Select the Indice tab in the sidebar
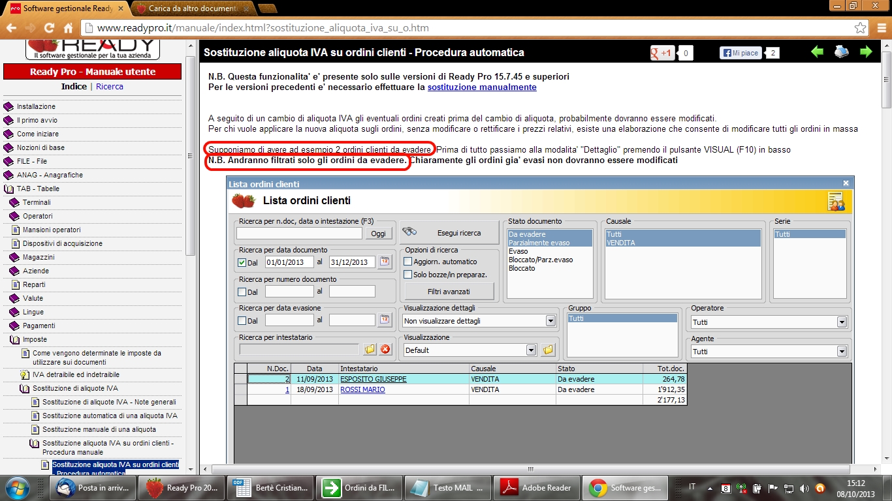Image resolution: width=892 pixels, height=501 pixels. 74,86
